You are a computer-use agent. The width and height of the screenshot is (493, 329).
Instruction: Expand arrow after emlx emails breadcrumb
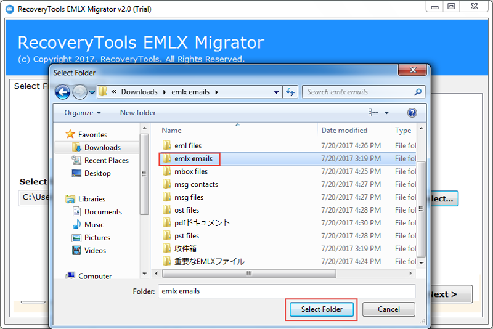pyautogui.click(x=217, y=92)
